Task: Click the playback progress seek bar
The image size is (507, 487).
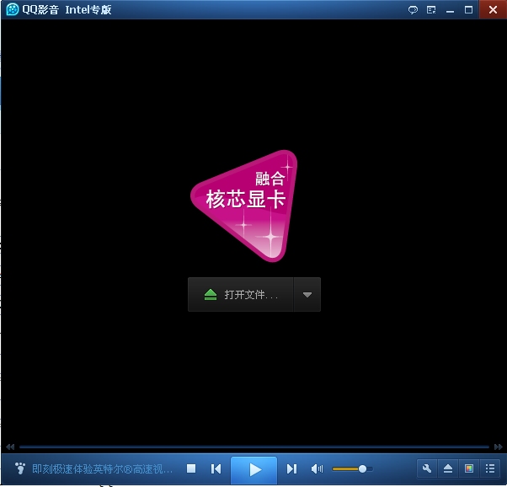Action: click(x=254, y=447)
